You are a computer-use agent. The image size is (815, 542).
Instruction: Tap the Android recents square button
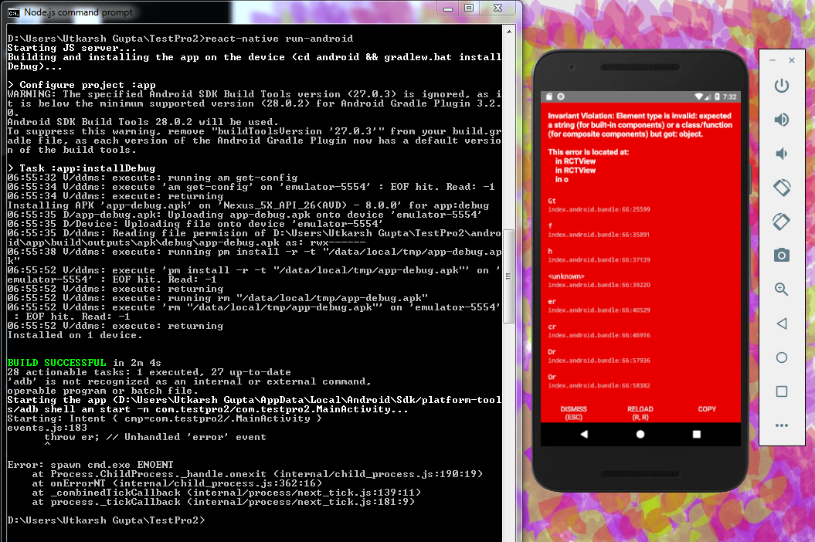click(x=697, y=434)
